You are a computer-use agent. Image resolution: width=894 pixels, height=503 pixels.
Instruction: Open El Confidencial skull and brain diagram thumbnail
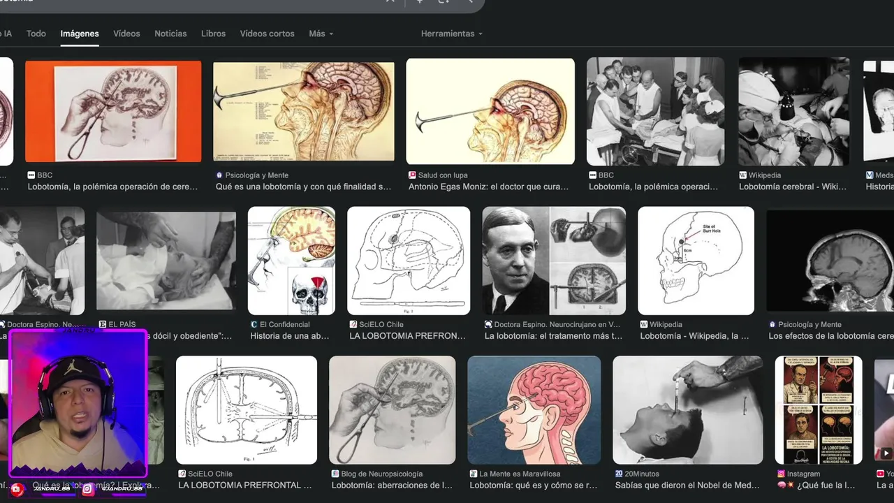291,261
